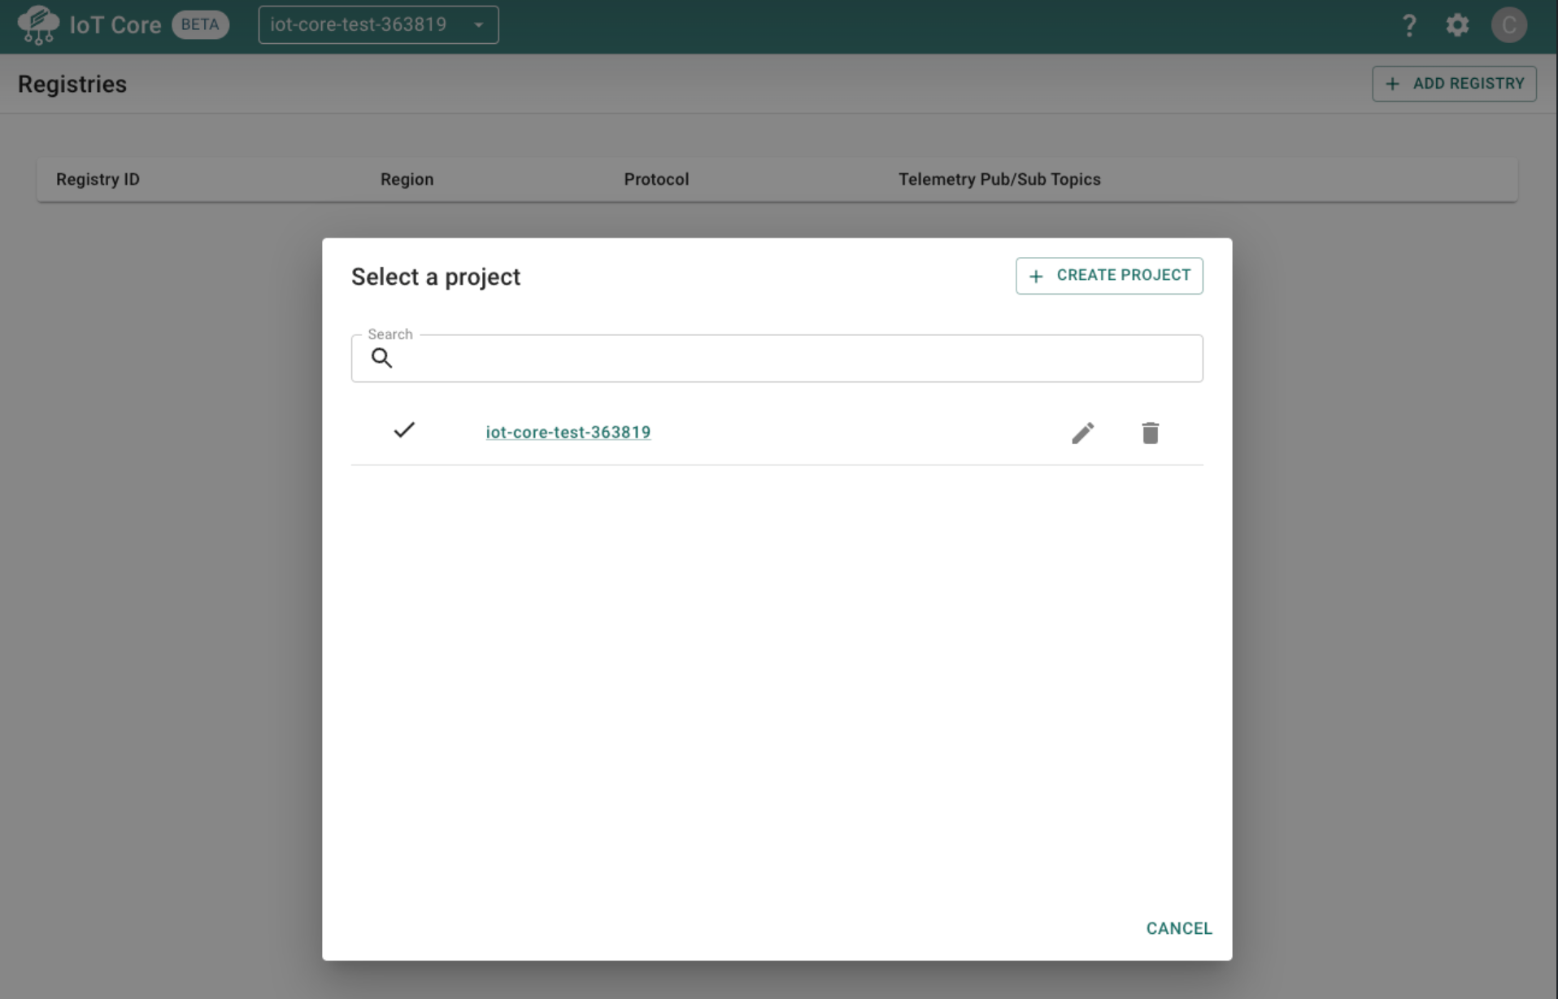The image size is (1558, 999).
Task: Click the Region column header
Action: pyautogui.click(x=407, y=180)
